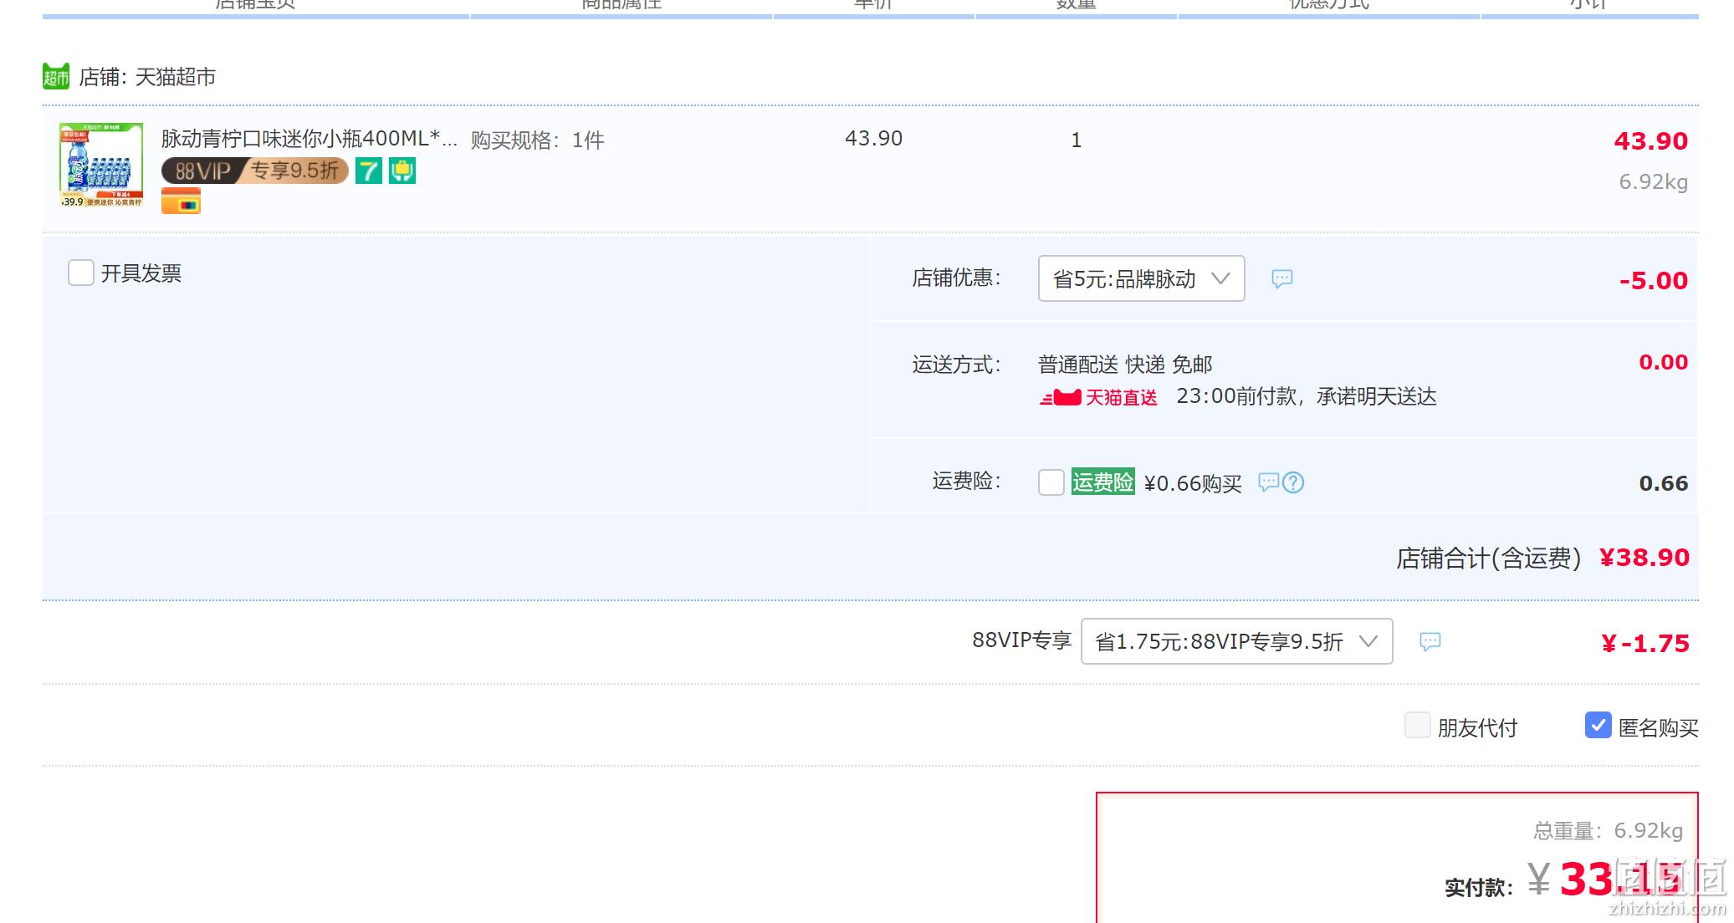Viewport: 1734px width, 923px height.
Task: Uncheck the 匿名购买 checkbox
Action: point(1598,725)
